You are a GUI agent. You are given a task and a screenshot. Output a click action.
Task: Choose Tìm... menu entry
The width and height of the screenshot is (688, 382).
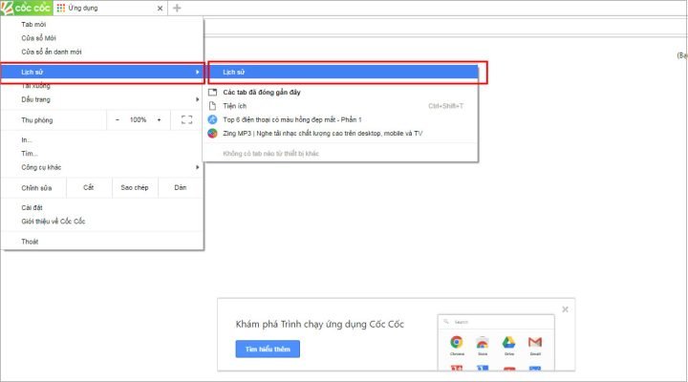102,154
